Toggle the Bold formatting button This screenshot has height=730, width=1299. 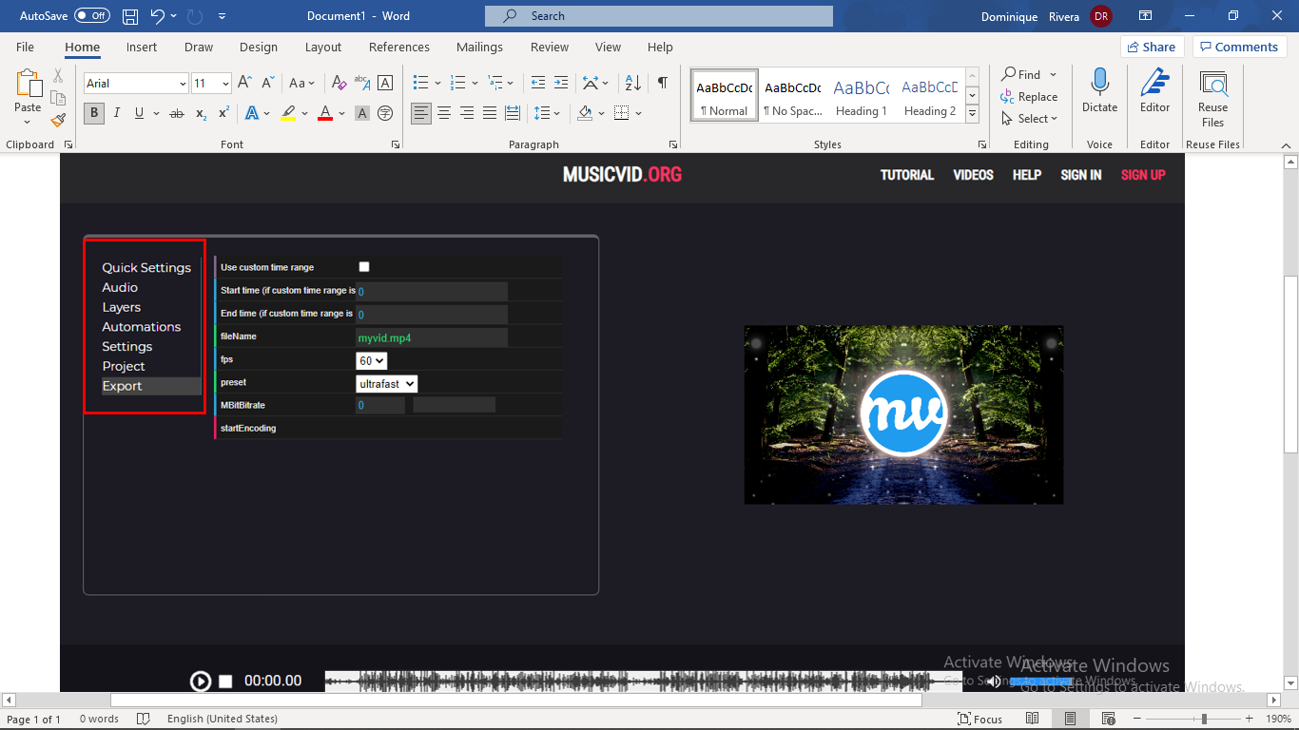pyautogui.click(x=93, y=113)
